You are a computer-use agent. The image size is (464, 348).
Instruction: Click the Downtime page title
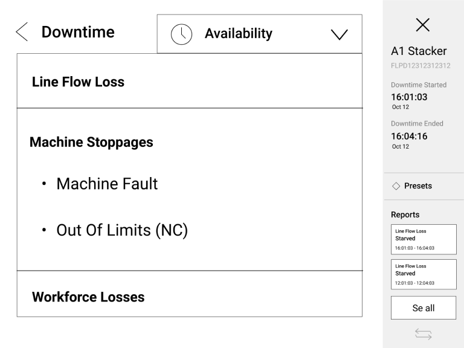point(78,33)
